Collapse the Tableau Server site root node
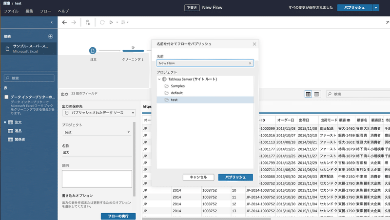Viewport: 390px width, 220px height. tap(159, 79)
